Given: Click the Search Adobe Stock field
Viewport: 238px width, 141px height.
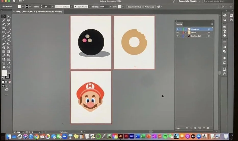Looking at the screenshot, I should (x=218, y=1).
